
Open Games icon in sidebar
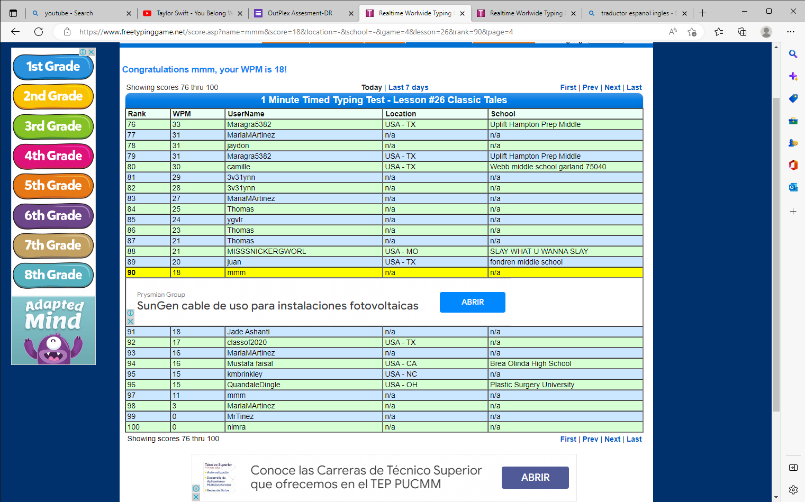793,143
